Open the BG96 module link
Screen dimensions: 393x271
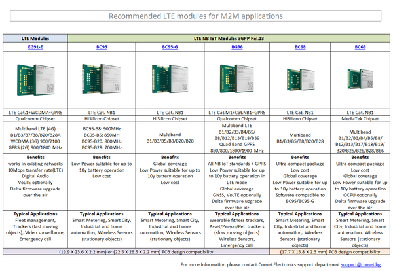point(237,47)
